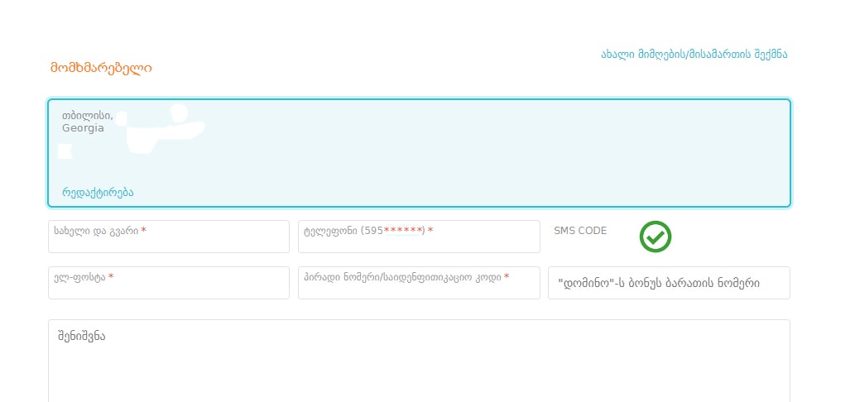The image size is (855, 402).
Task: Click the 'პირადი ნომერი/საიდენტიფიკაციო კოდი' field
Action: (419, 284)
